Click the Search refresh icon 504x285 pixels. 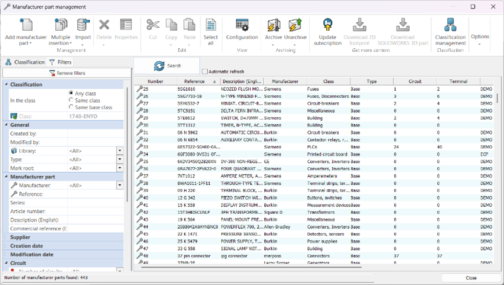pos(159,66)
